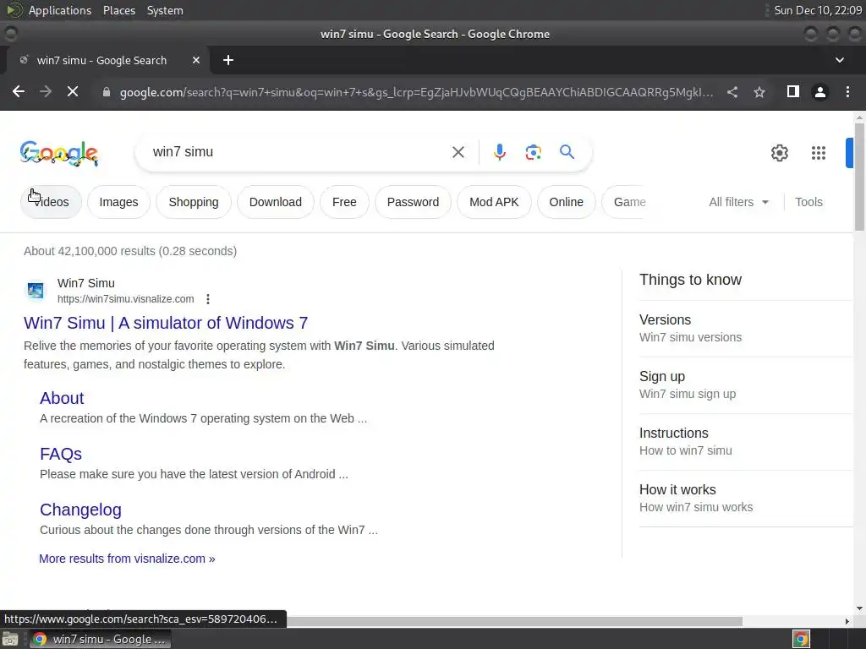This screenshot has height=649, width=866.
Task: Select the Mod APK filter chip
Action: point(494,202)
